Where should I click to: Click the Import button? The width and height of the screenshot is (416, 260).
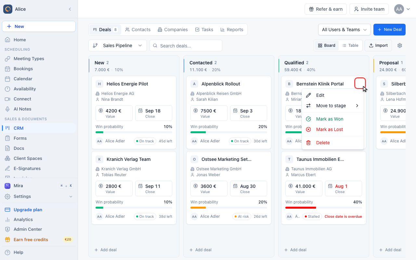(378, 45)
